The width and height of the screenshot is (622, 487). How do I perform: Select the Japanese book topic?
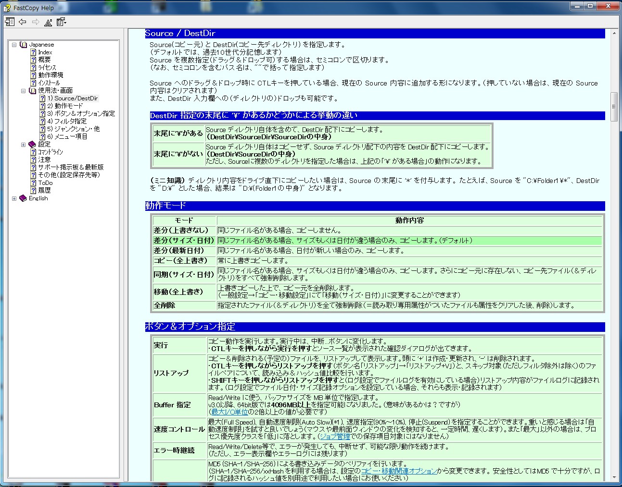41,45
